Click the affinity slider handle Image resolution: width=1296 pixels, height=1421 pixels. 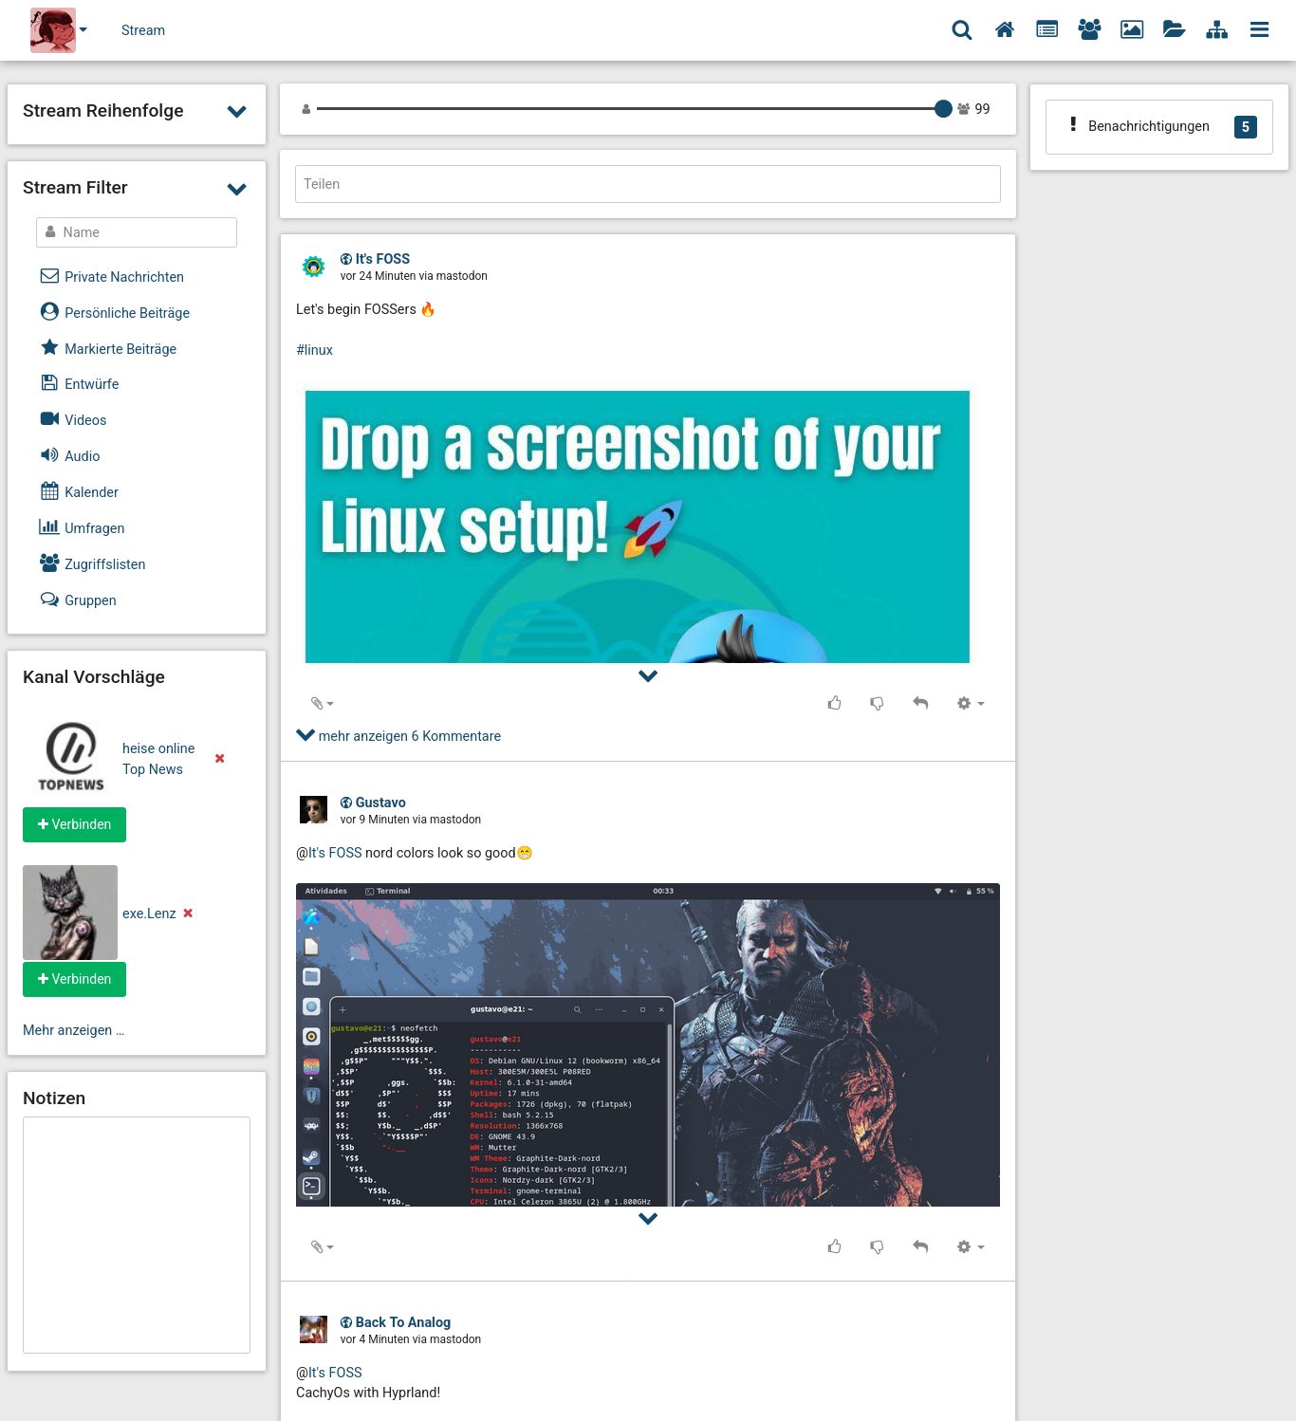(942, 109)
